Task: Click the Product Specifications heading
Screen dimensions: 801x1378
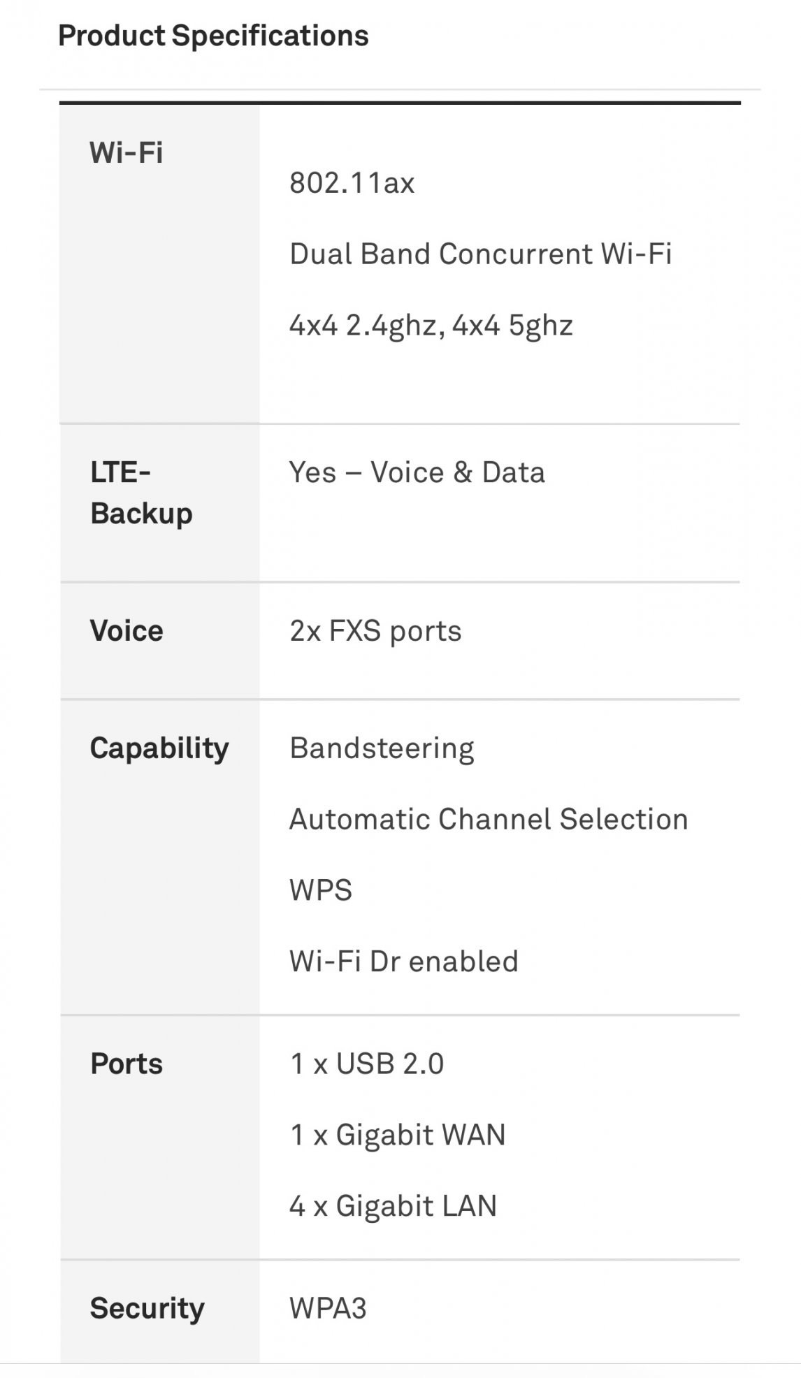Action: click(x=213, y=36)
